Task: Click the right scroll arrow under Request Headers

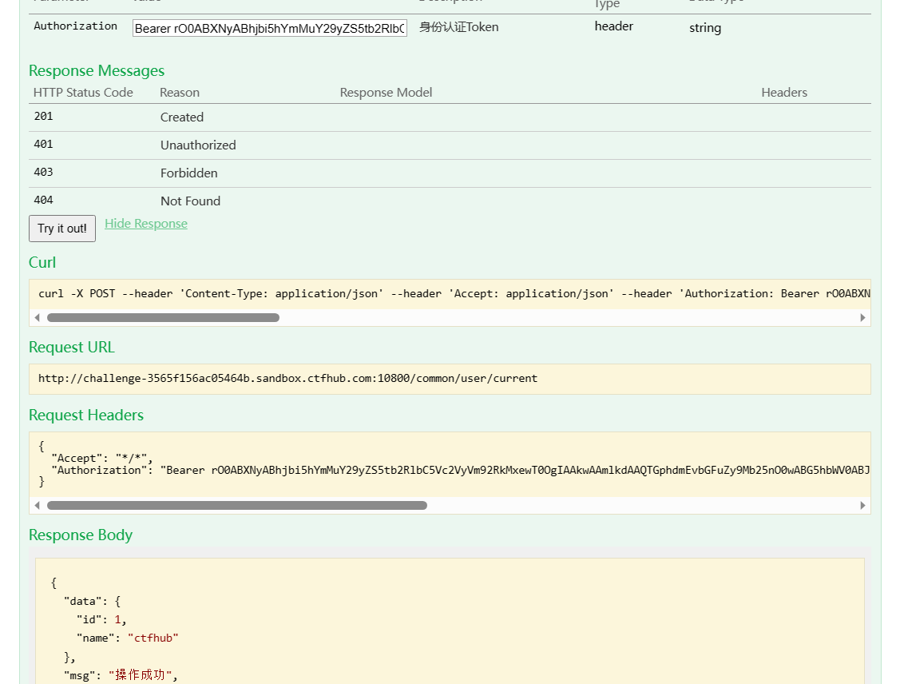Action: [862, 505]
